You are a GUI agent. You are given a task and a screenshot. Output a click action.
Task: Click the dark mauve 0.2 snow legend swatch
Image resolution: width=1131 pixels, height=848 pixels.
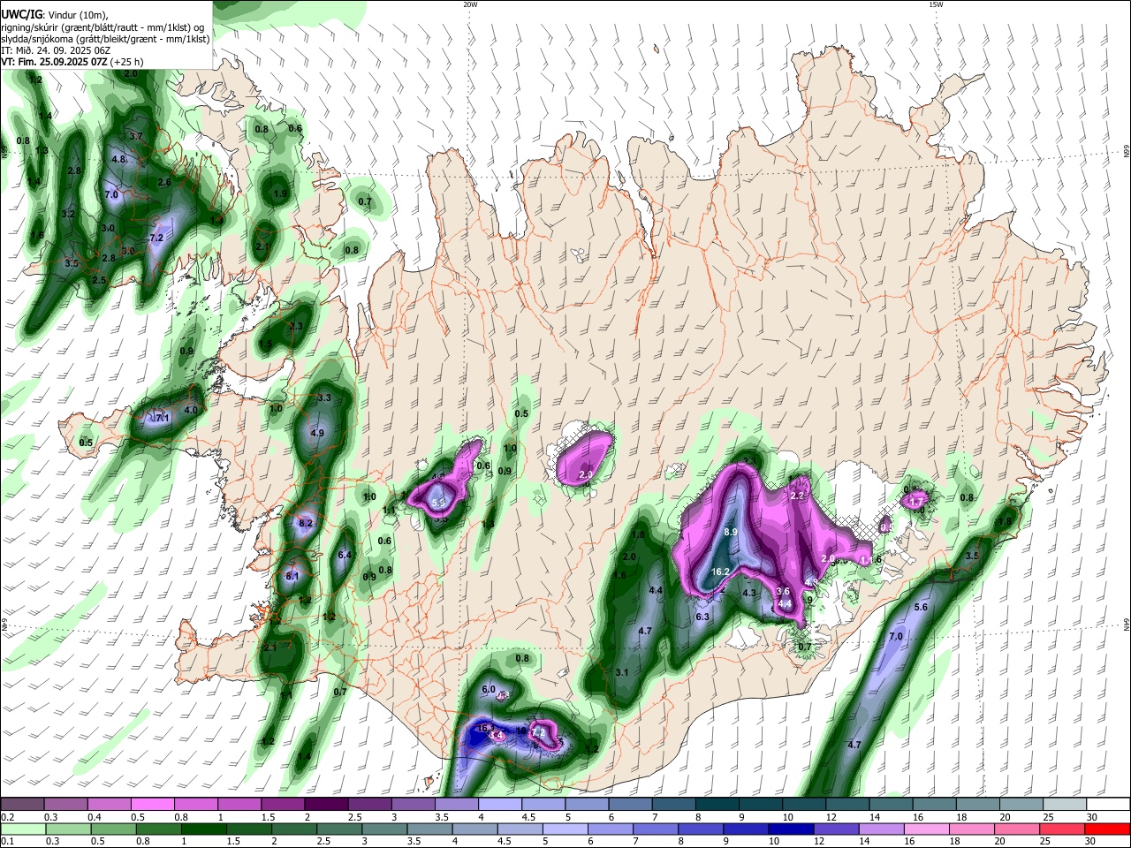tap(22, 804)
